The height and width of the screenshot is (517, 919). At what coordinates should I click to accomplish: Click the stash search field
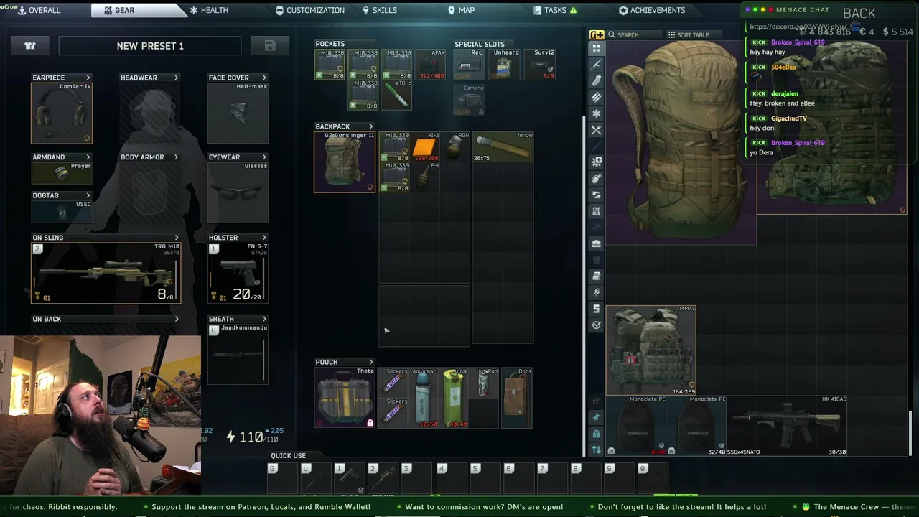click(x=633, y=34)
